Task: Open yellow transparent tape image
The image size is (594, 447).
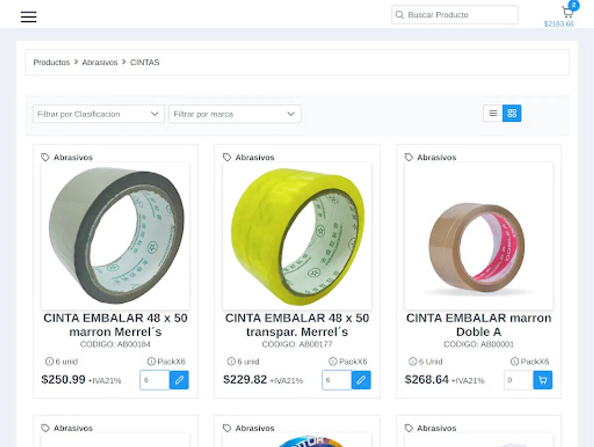Action: coord(297,236)
